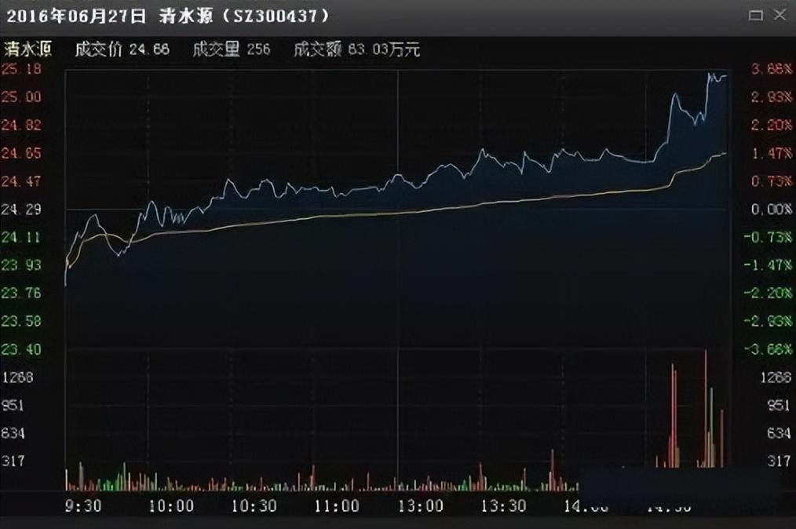Click the tallest red volume bar
The image size is (796, 529).
[706, 409]
